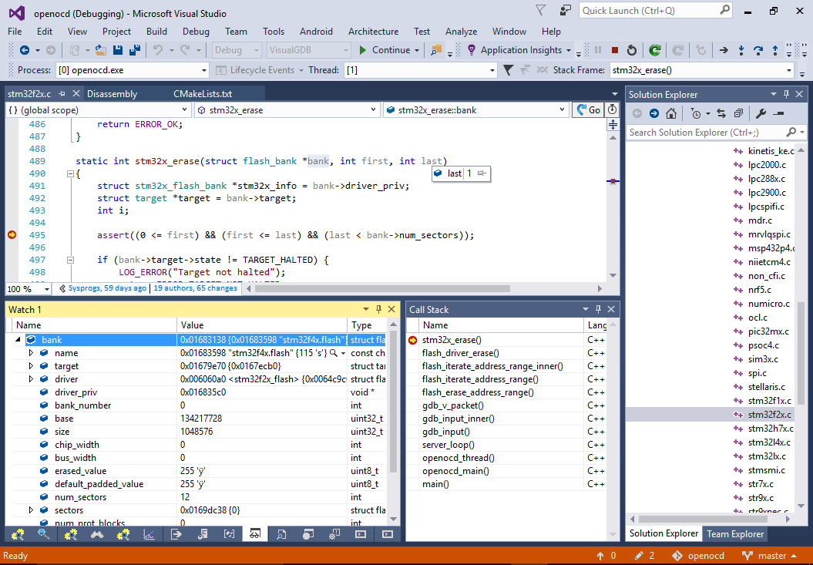Toggle auto-hide pin on Solution Explorer
The width and height of the screenshot is (813, 565).
[x=786, y=95]
